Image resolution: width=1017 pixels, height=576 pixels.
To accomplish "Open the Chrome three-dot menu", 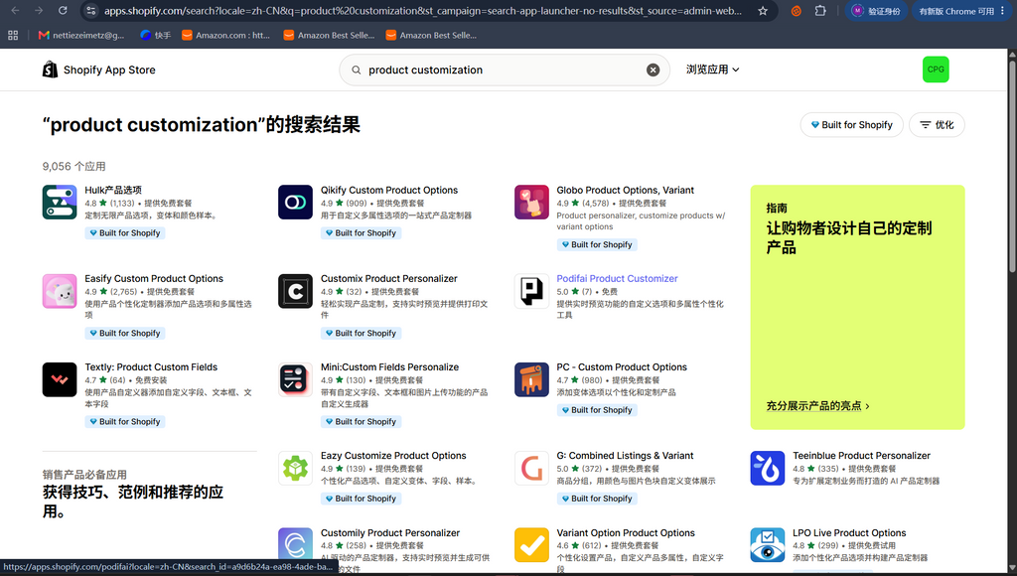I will (1003, 11).
